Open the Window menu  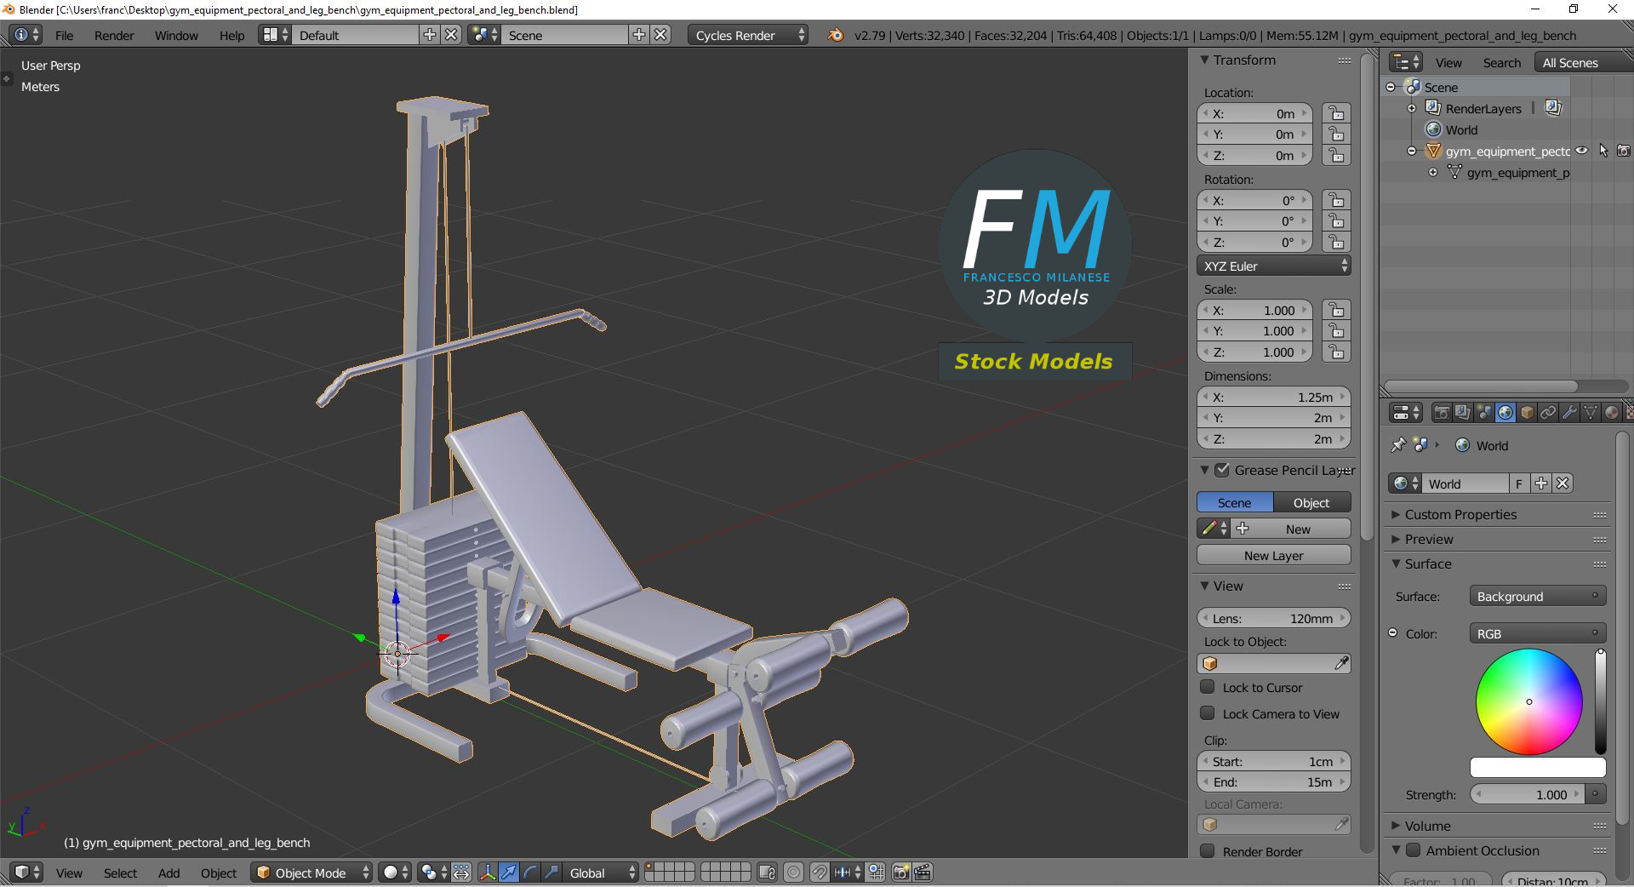[176, 35]
